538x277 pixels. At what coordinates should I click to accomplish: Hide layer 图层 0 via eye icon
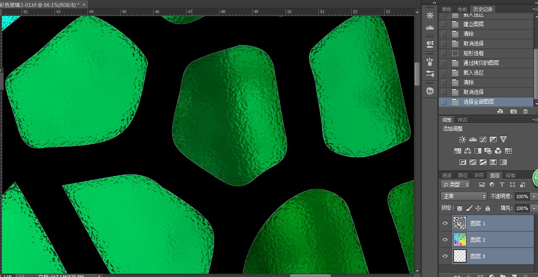pos(445,256)
